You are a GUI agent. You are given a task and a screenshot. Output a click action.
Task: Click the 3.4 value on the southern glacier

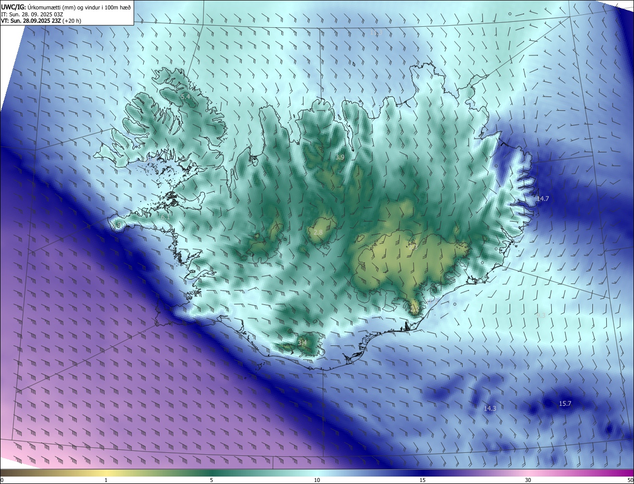tap(302, 342)
